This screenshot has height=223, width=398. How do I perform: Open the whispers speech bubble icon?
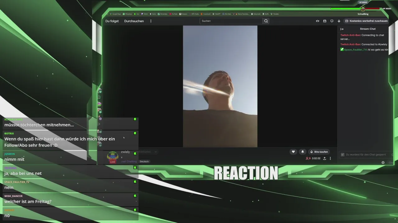point(332,21)
